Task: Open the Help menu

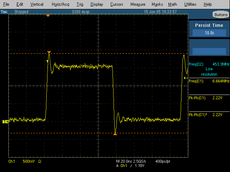Action: [208, 4]
